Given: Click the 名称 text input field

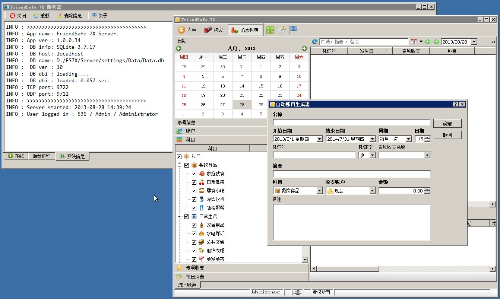Looking at the screenshot, I should (x=351, y=123).
